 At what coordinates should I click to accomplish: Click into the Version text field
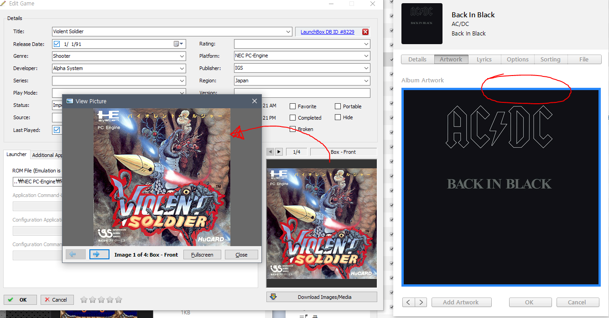[302, 93]
